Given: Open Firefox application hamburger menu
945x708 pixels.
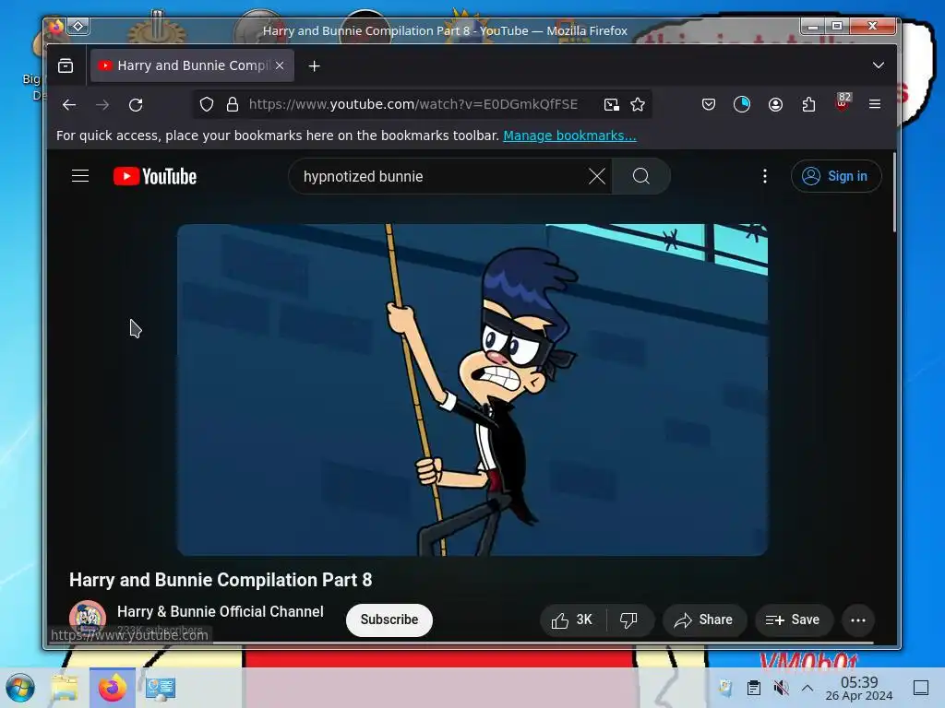Looking at the screenshot, I should [875, 105].
